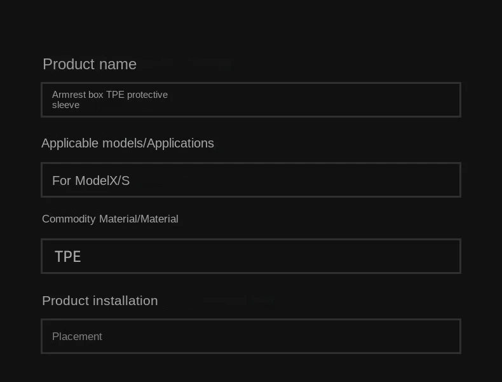Click the word "Armrest" in the first field
Viewport: 502px width, 382px height.
click(x=69, y=95)
